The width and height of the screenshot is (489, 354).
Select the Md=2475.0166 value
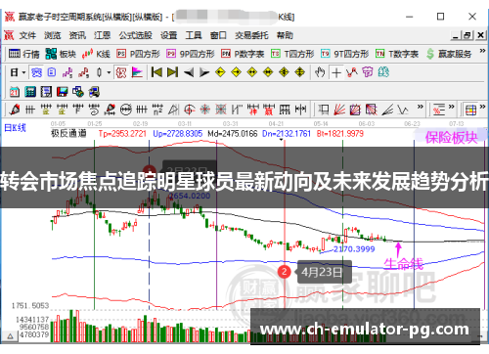pyautogui.click(x=233, y=133)
